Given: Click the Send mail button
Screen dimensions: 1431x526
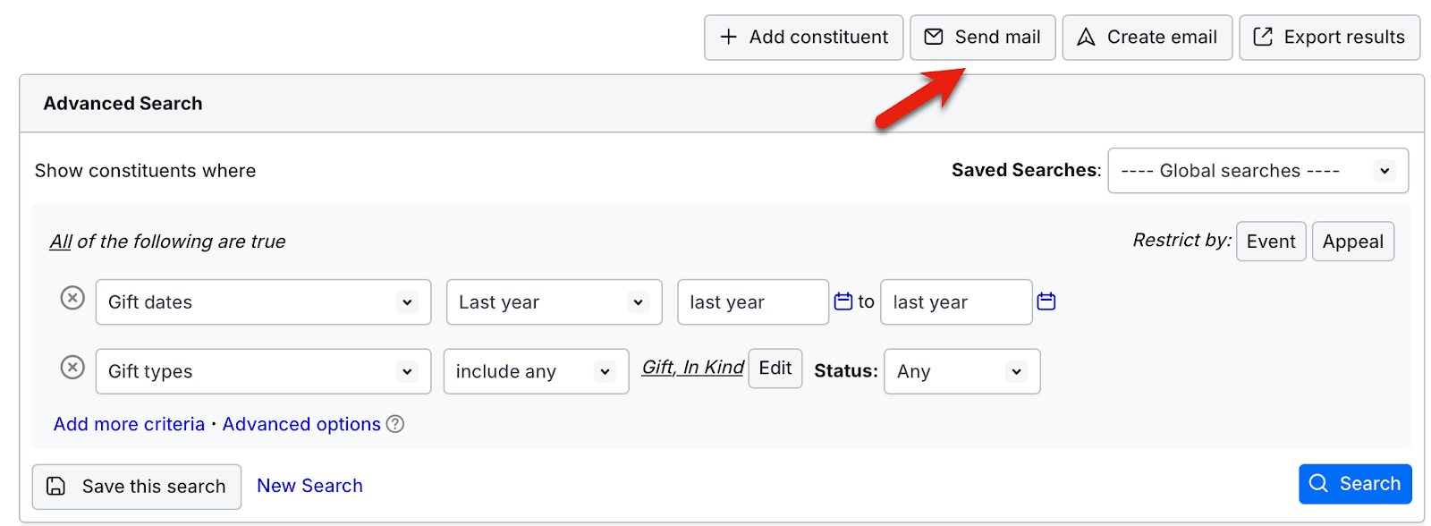Looking at the screenshot, I should coord(982,38).
